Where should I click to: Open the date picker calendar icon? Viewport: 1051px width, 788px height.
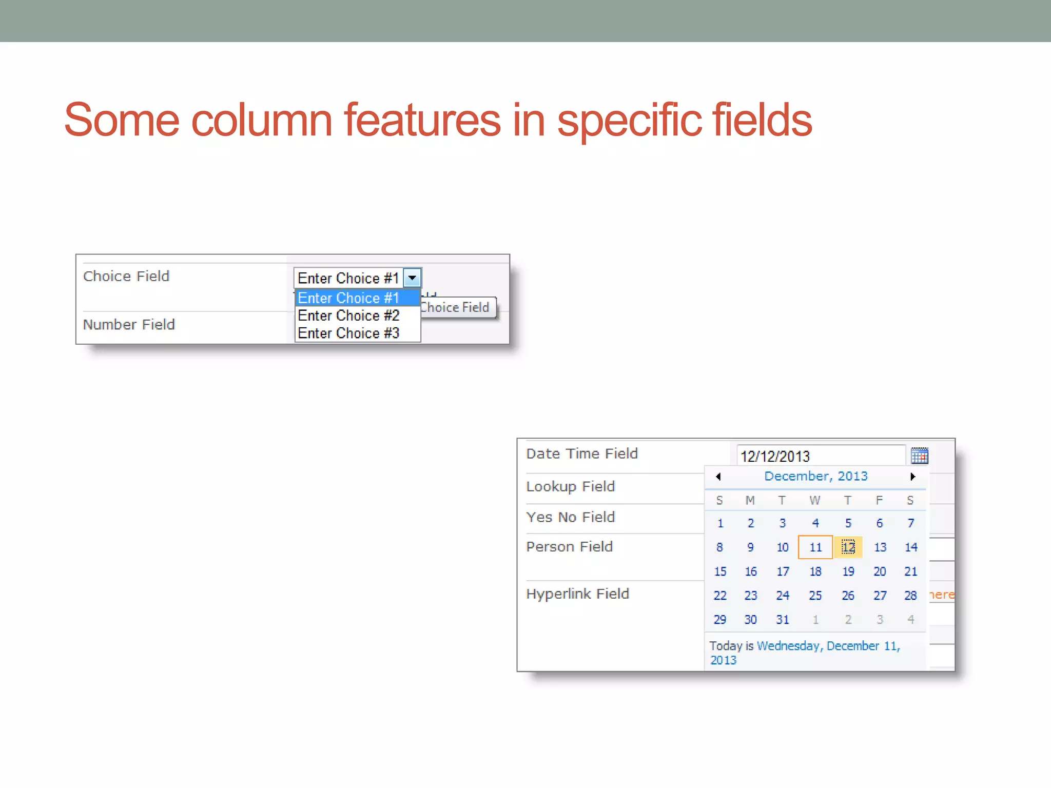(x=919, y=456)
